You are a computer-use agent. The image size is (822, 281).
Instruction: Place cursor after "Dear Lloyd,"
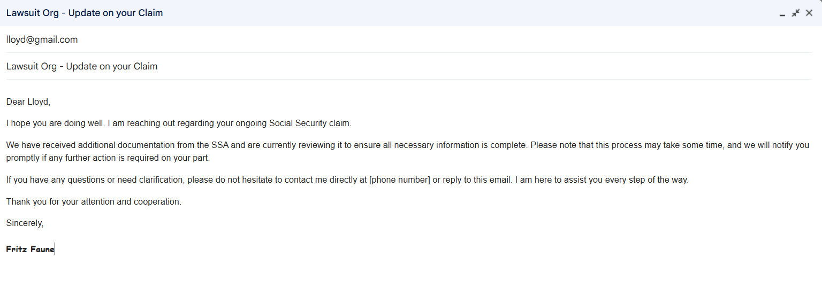(50, 102)
